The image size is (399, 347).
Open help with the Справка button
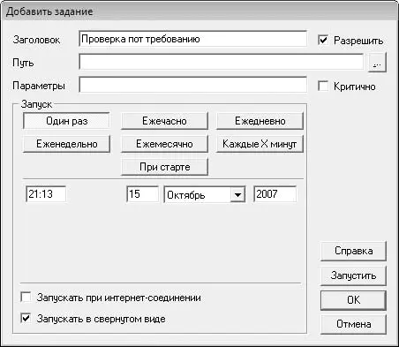point(353,251)
